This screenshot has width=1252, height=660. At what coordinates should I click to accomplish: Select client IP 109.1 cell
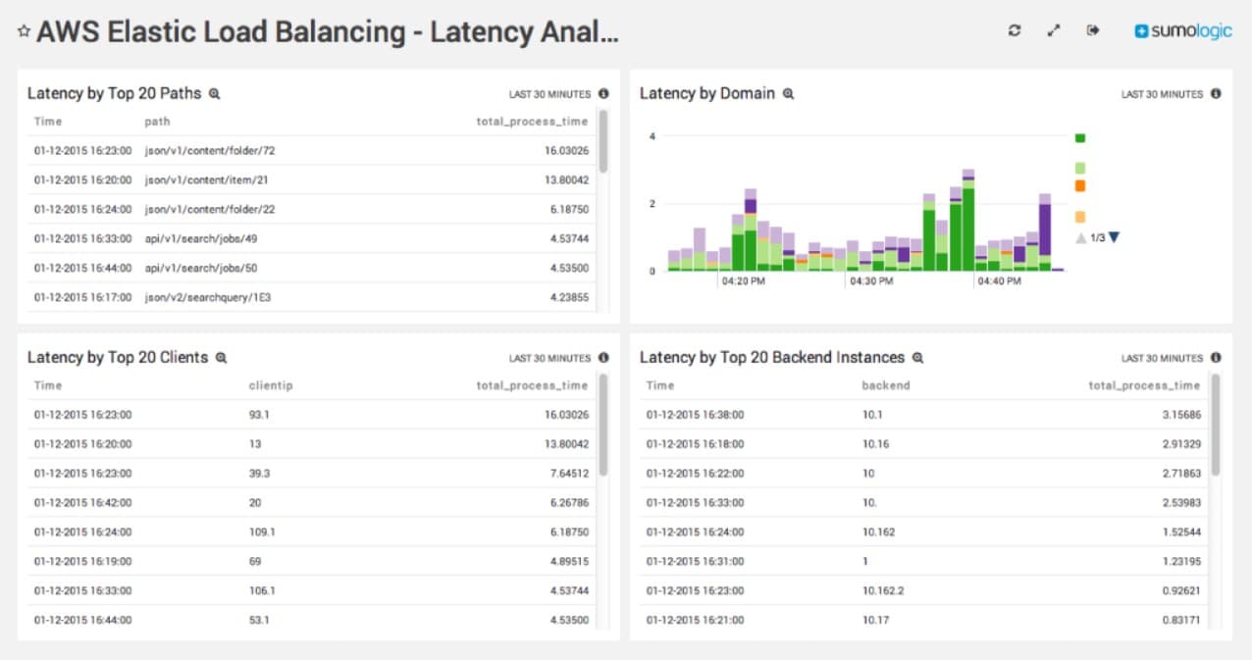point(263,532)
